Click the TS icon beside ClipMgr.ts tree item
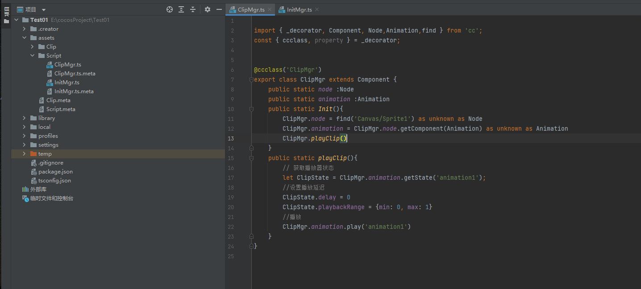The height and width of the screenshot is (289, 641). tap(50, 65)
